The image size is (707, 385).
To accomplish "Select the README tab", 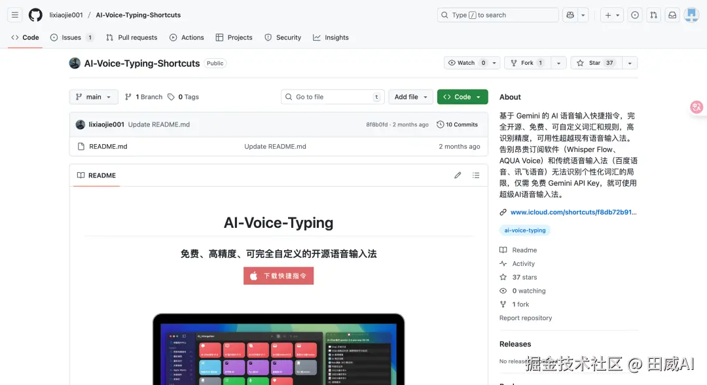I will tap(96, 175).
